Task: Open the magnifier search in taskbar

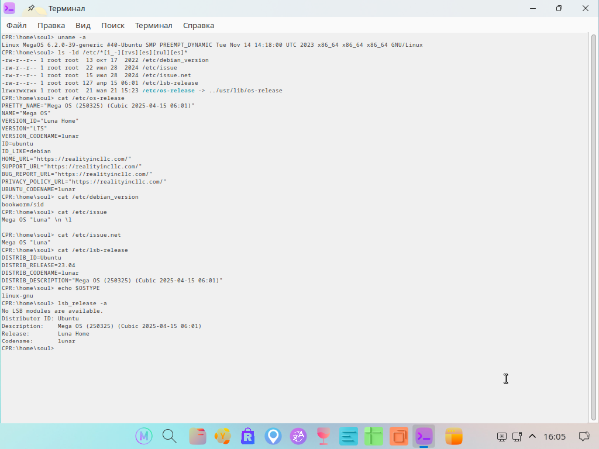Action: coord(169,436)
